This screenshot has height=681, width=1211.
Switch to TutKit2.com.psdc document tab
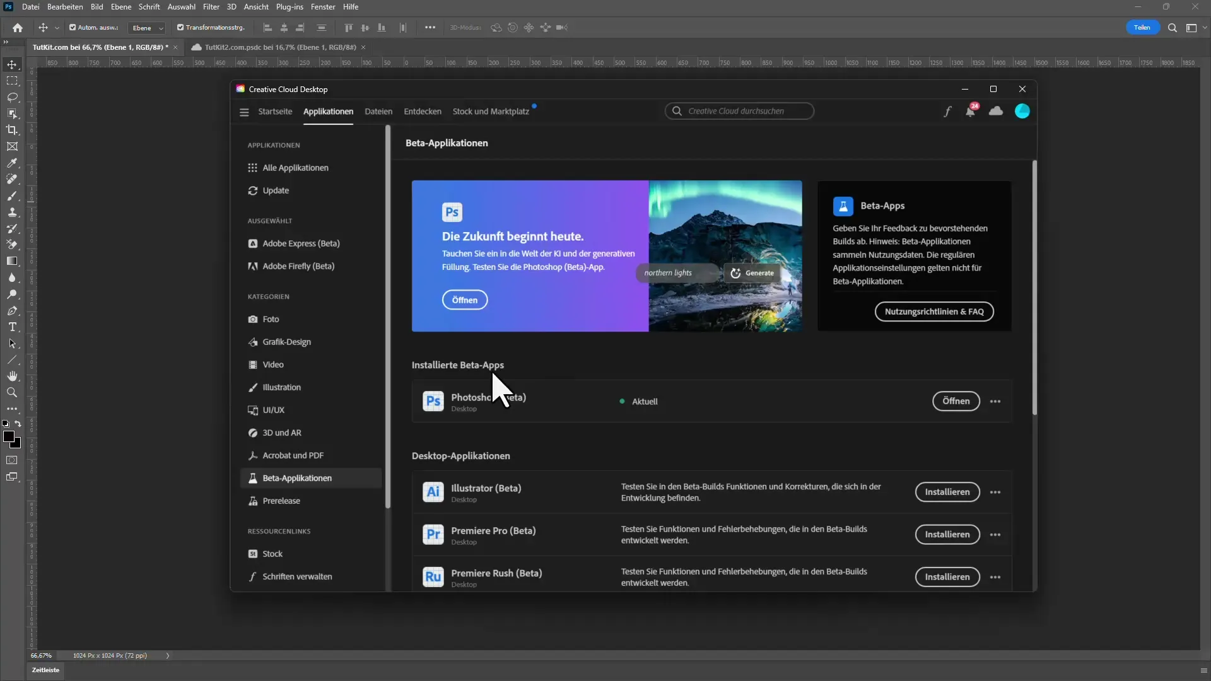pos(280,47)
